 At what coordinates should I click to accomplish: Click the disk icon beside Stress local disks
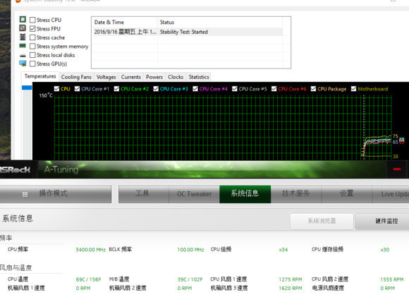coord(23,56)
